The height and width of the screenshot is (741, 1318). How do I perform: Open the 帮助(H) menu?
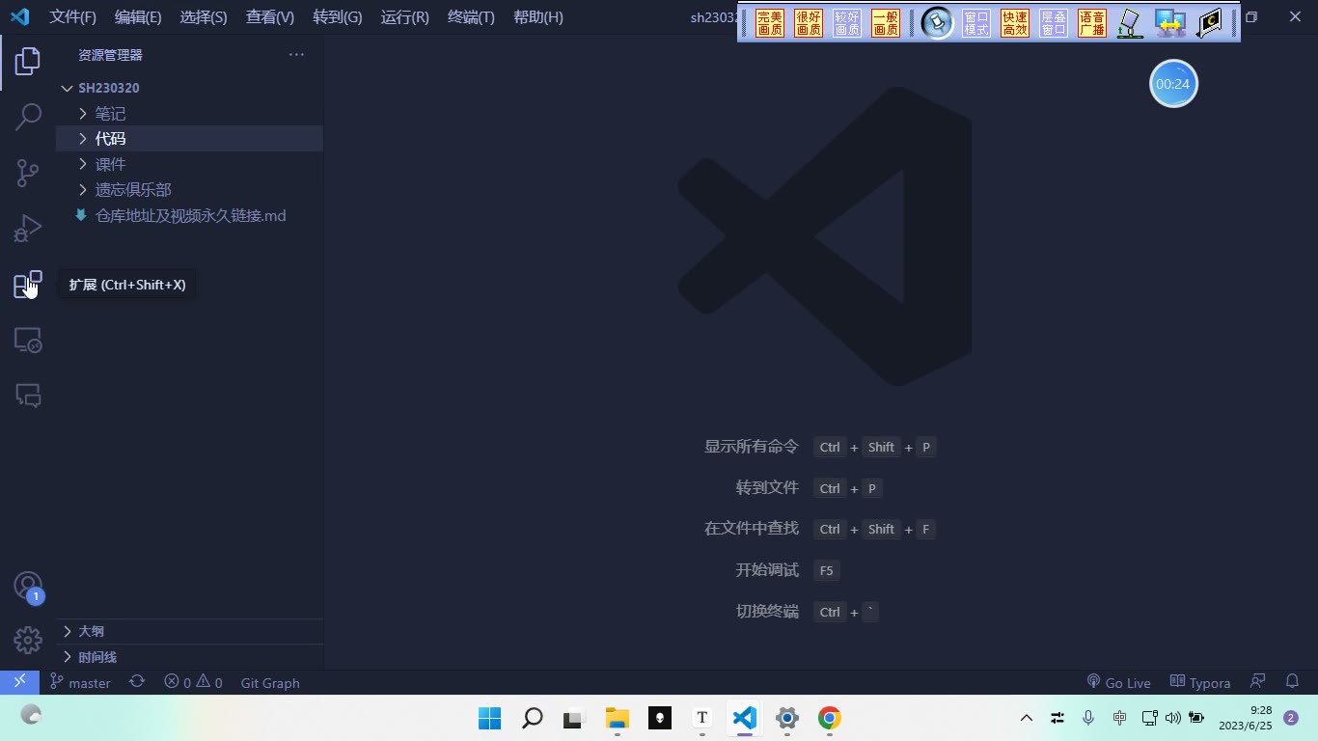[538, 17]
